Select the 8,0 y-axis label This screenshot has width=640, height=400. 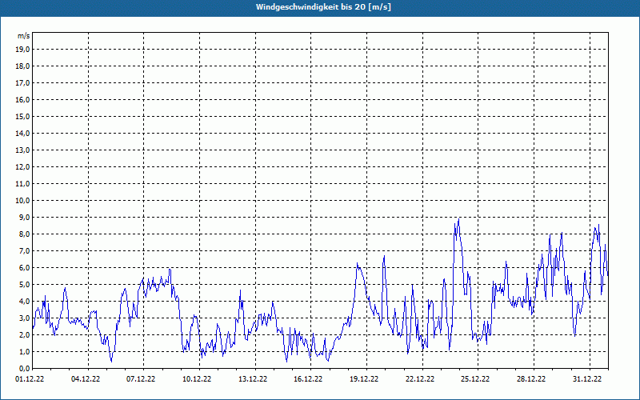point(24,234)
